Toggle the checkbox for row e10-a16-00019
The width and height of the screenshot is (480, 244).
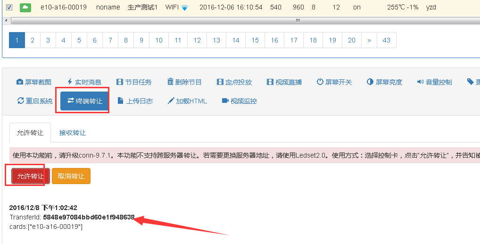[9, 7]
